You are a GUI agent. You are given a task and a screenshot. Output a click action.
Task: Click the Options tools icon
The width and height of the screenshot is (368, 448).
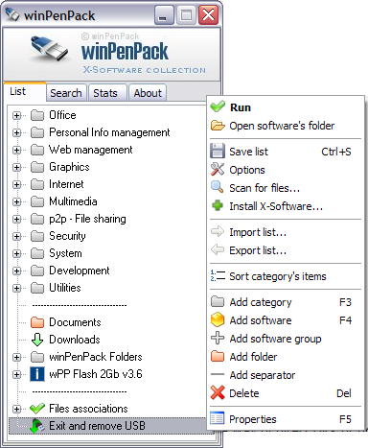pyautogui.click(x=218, y=169)
